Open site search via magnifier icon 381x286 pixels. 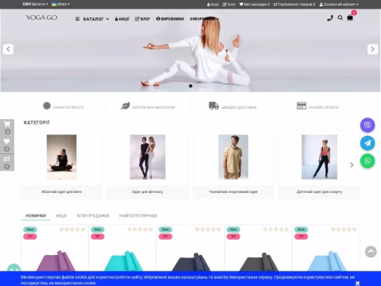tap(341, 17)
